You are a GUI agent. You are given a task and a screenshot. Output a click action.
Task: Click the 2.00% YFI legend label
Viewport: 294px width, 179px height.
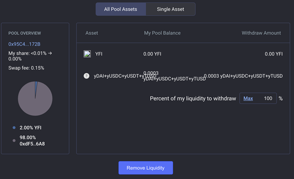coord(31,128)
